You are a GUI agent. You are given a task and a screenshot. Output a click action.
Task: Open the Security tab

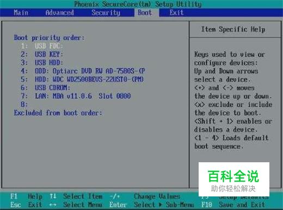106,12
